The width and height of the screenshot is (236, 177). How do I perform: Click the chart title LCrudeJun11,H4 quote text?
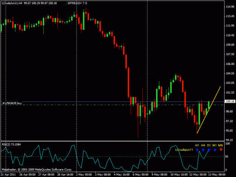[x=29, y=3]
